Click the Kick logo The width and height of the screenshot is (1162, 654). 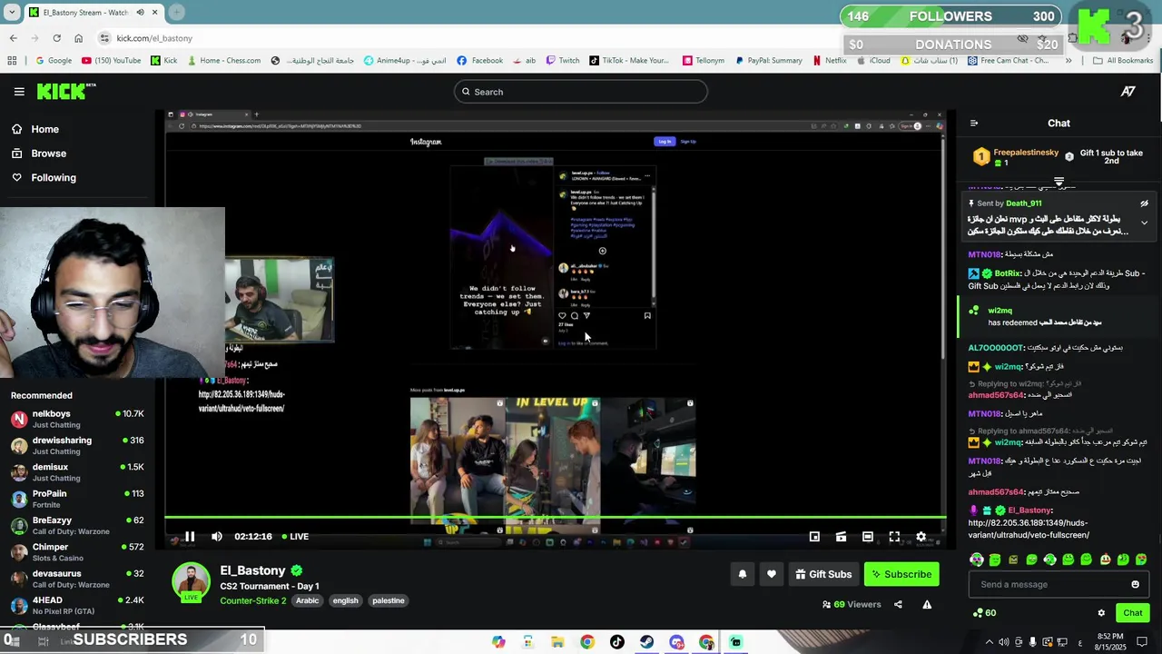65,91
